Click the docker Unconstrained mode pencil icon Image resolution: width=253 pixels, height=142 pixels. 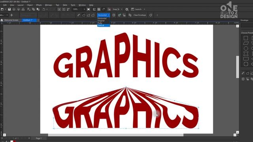coord(243,73)
